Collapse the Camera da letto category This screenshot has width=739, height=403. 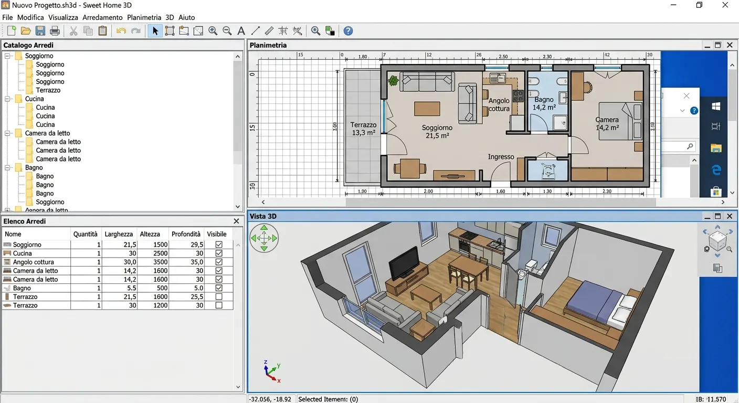click(x=8, y=133)
